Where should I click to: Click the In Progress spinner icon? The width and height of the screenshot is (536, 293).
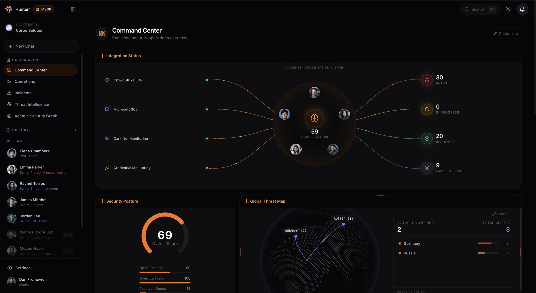point(427,109)
